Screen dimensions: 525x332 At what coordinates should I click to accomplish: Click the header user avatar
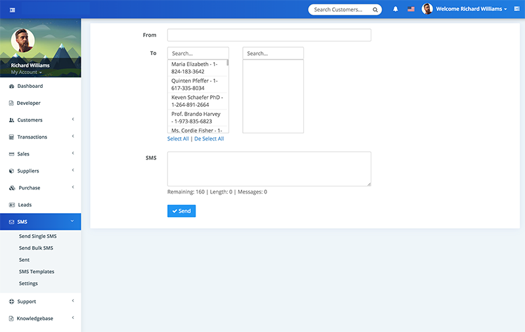(x=427, y=9)
